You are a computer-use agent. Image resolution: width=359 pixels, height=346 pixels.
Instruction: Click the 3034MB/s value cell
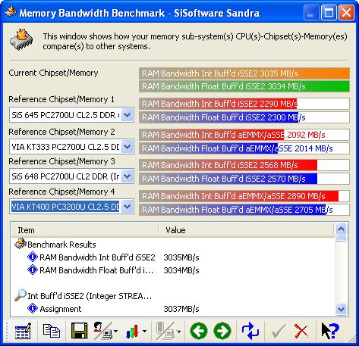(x=181, y=270)
